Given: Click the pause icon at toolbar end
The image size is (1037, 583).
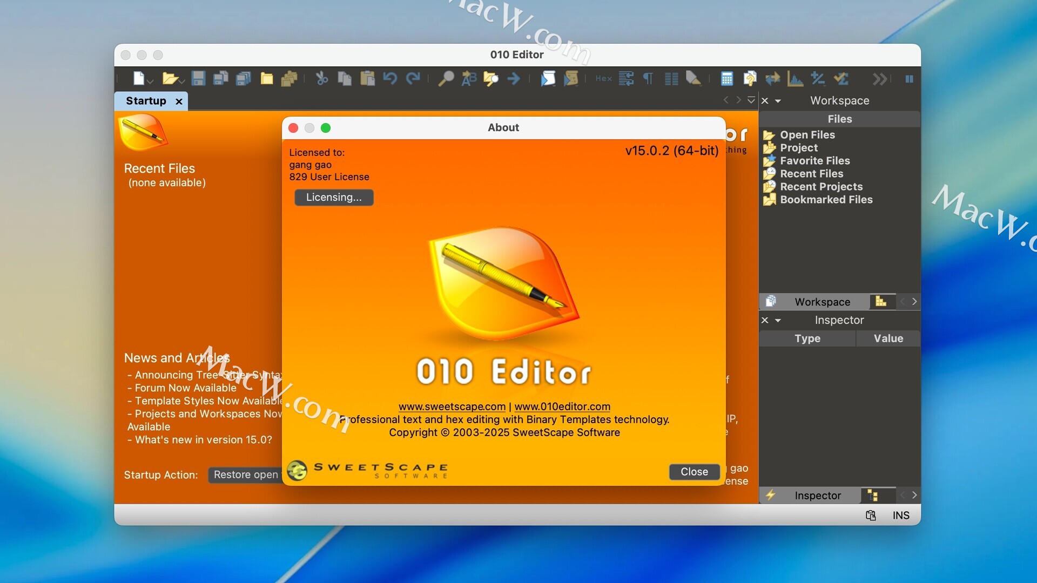Looking at the screenshot, I should point(910,79).
